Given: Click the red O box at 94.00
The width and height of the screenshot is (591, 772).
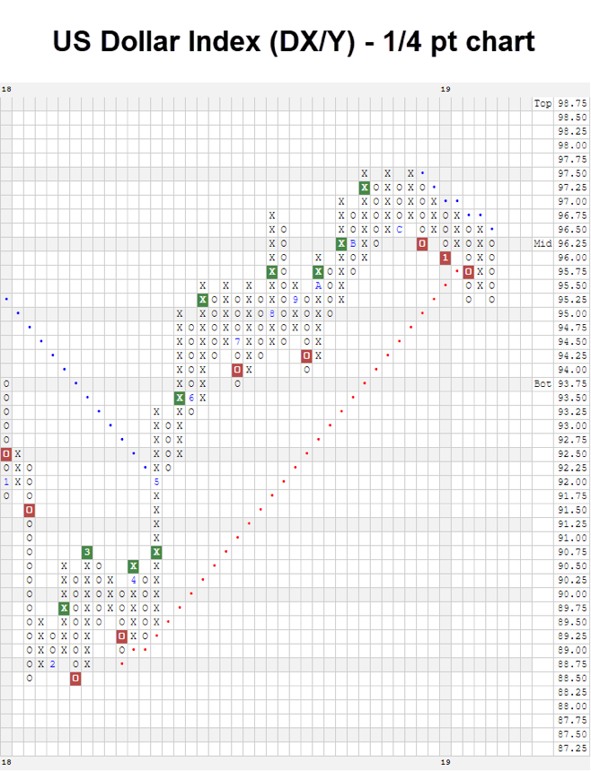Looking at the screenshot, I should tap(237, 369).
